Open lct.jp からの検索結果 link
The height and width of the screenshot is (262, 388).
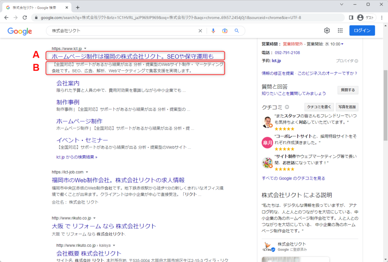pyautogui.click(x=77, y=157)
